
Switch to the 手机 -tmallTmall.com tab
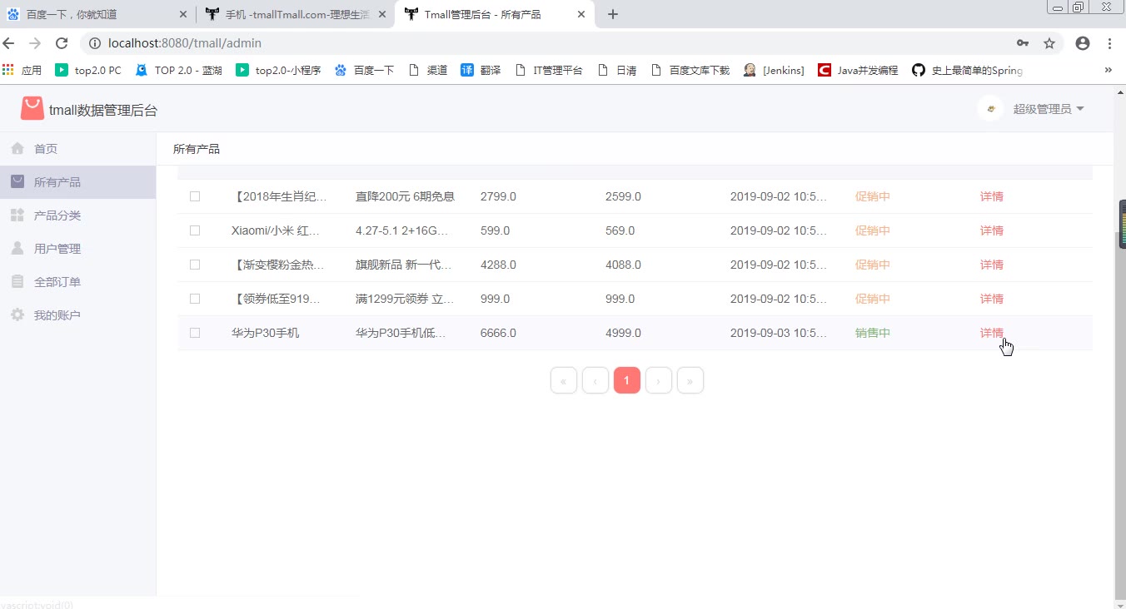click(296, 14)
